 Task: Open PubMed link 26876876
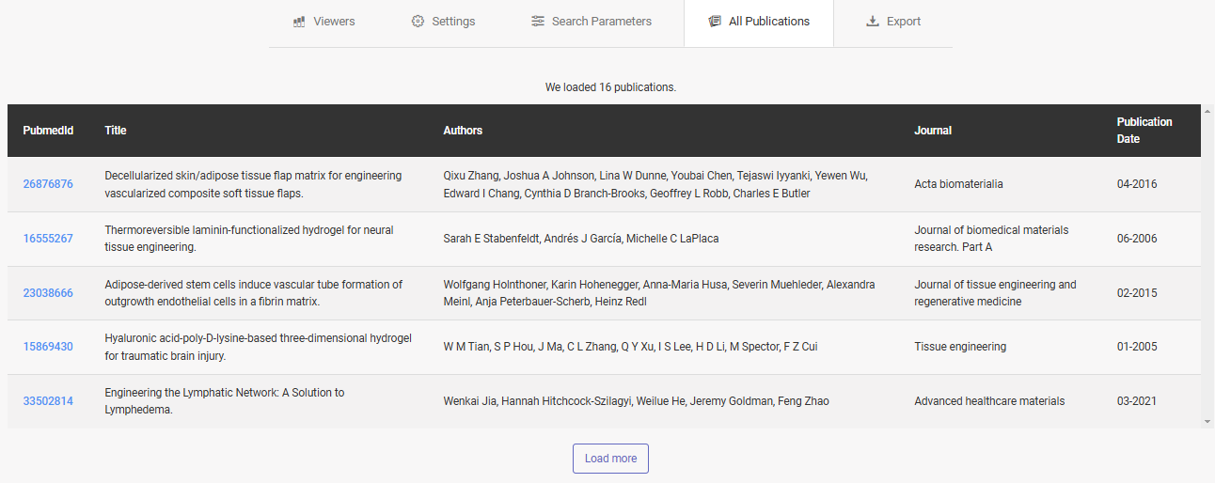click(x=48, y=184)
